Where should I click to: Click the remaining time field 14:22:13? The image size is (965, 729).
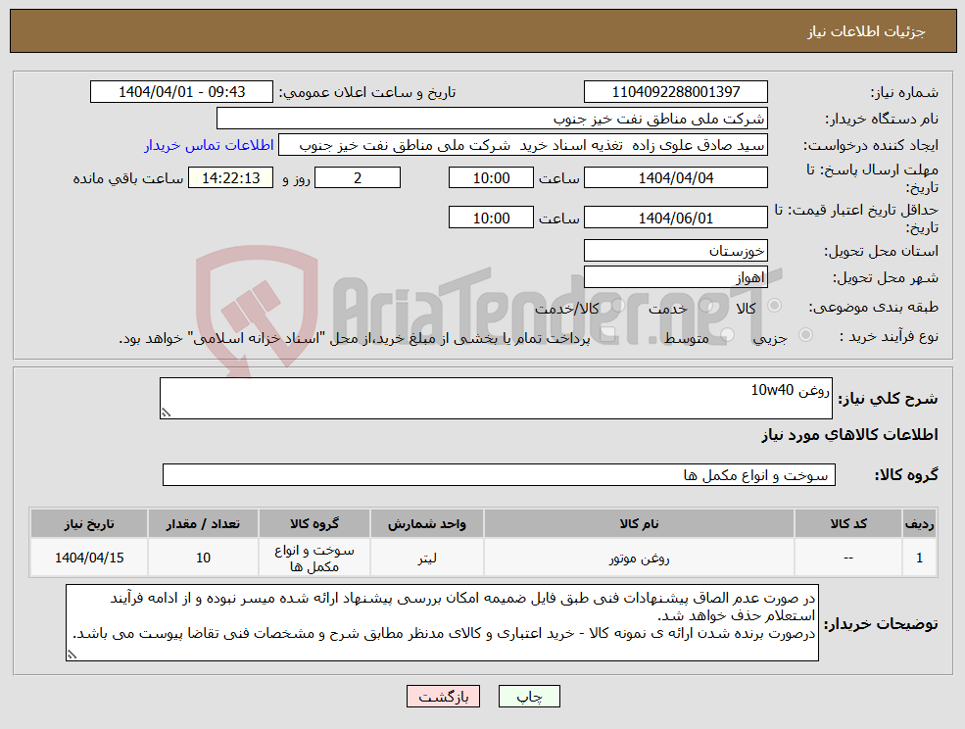click(231, 178)
